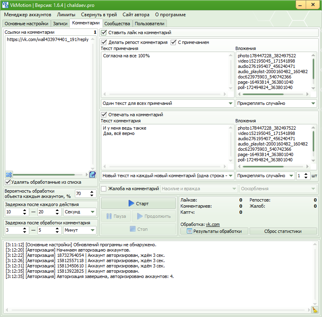Expand the 'Секунд' delay unit dropdown

pos(79,212)
